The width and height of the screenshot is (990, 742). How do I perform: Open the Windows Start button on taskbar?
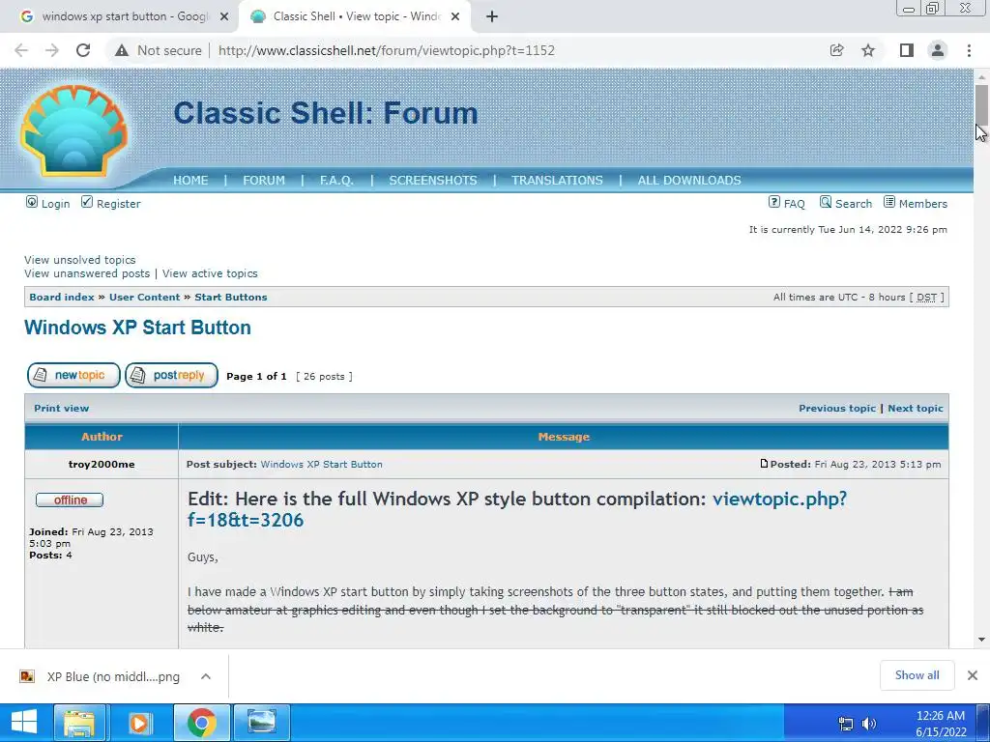pos(24,723)
